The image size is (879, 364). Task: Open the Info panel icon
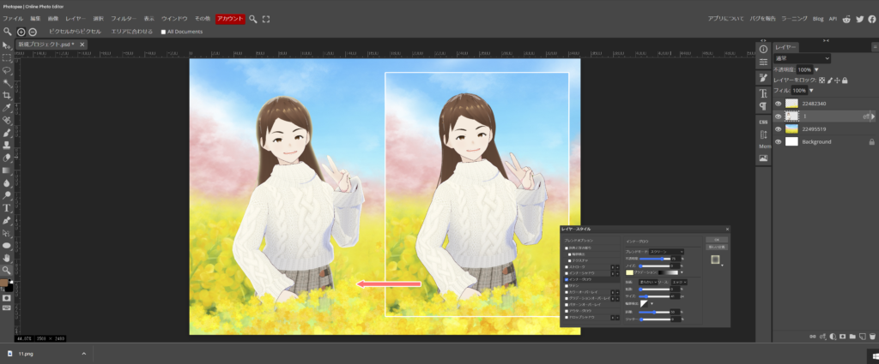point(763,49)
